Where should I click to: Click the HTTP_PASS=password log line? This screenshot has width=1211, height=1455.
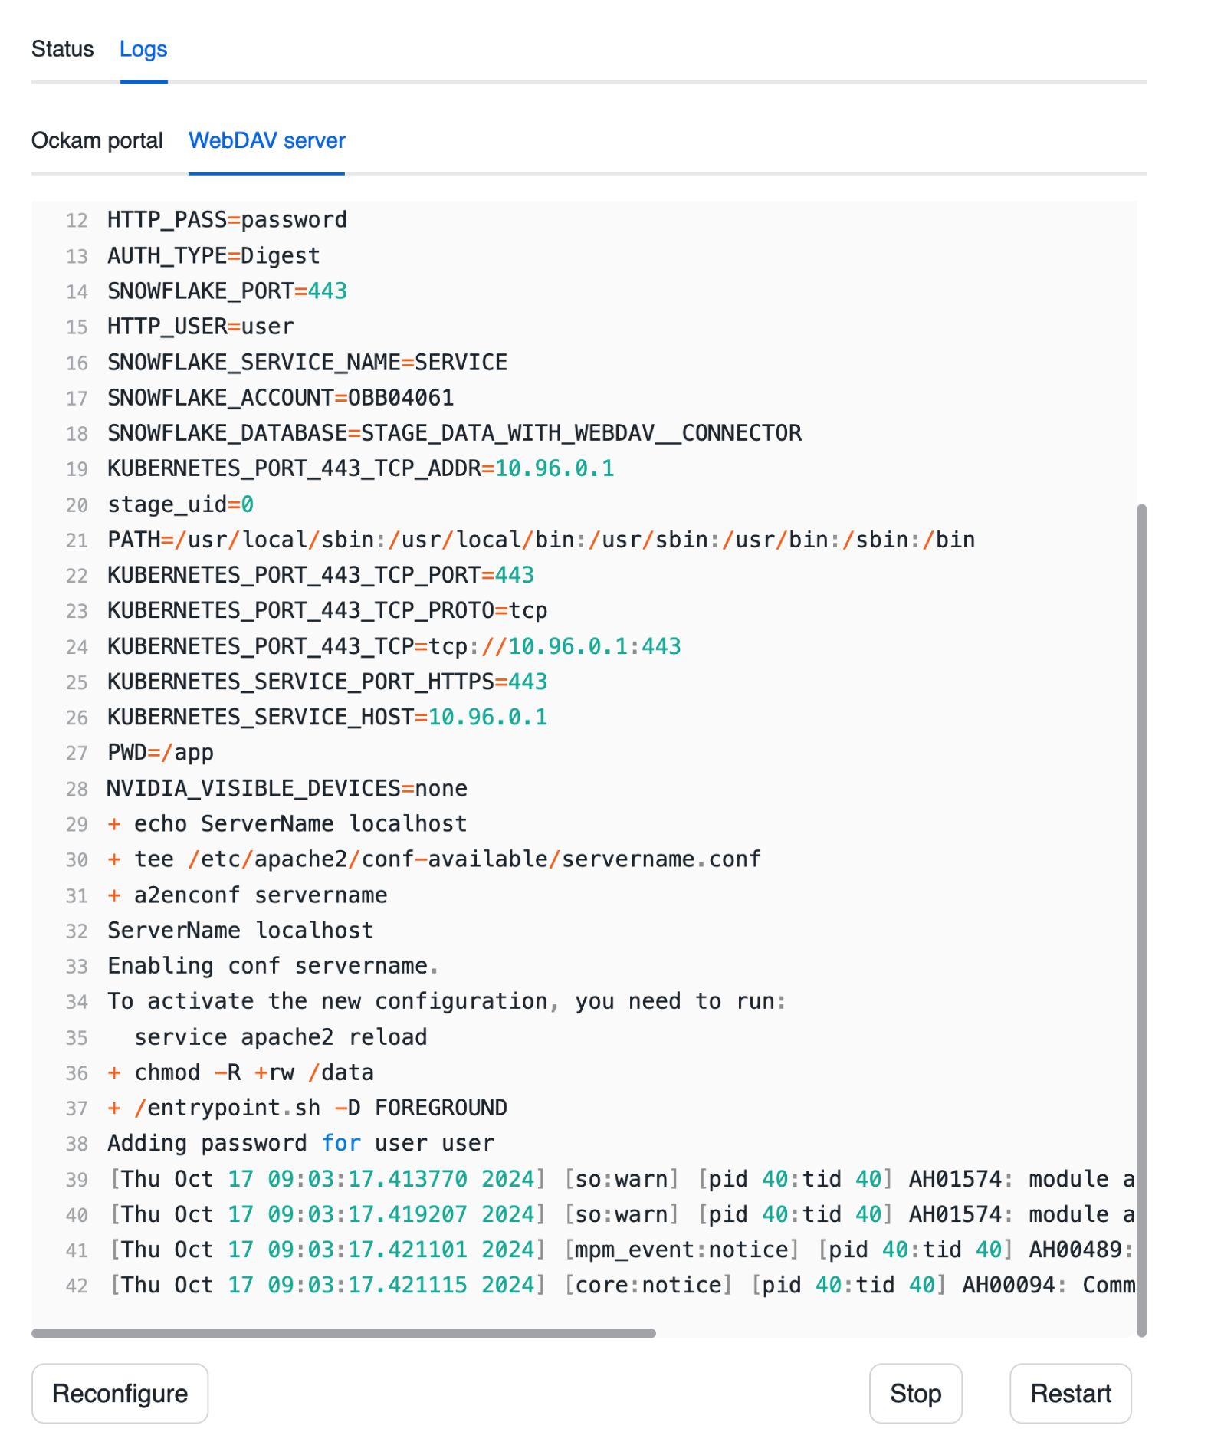[227, 220]
